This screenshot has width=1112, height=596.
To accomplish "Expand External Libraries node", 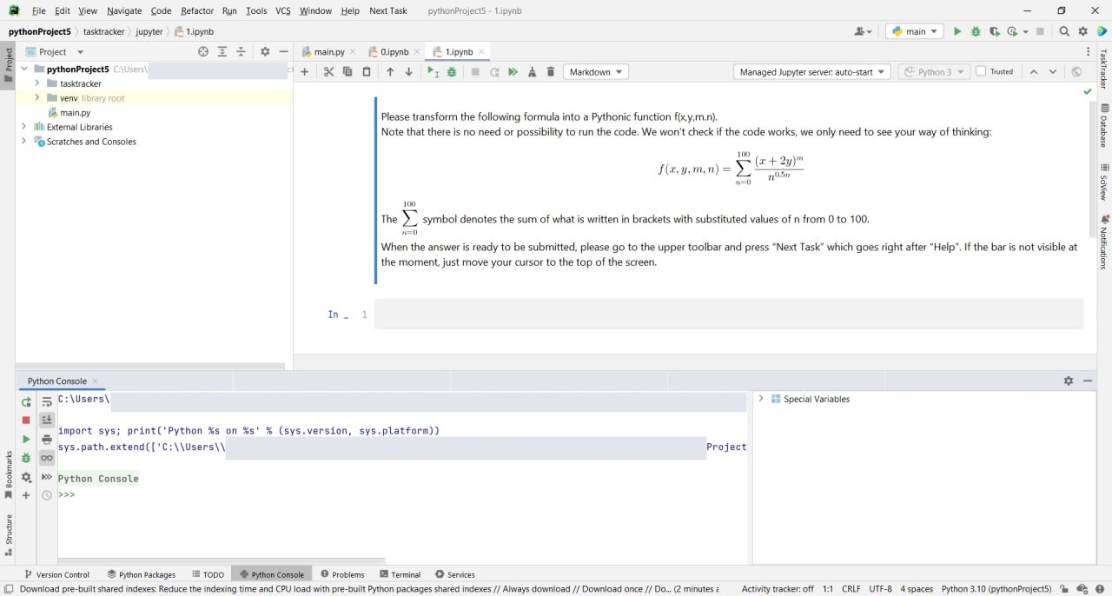I will click(x=24, y=127).
